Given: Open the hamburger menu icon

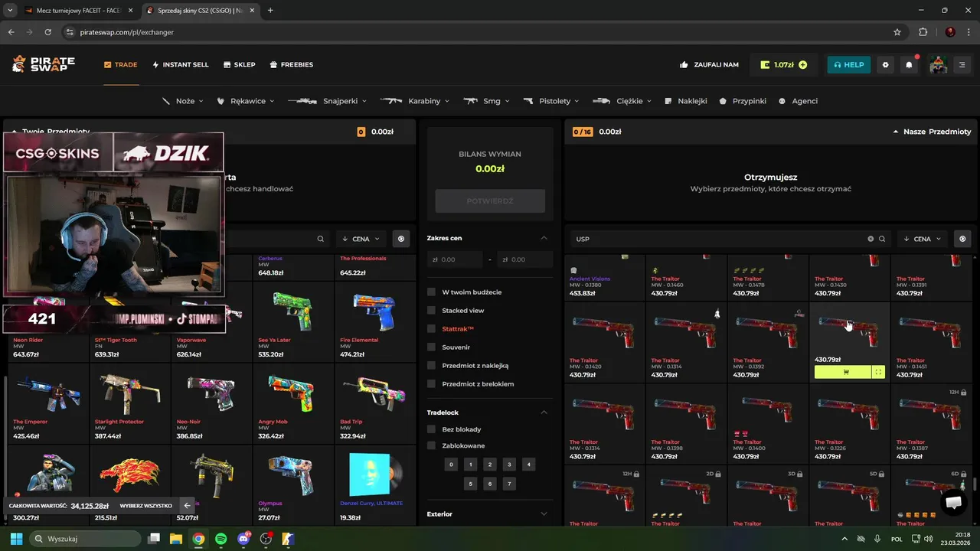Looking at the screenshot, I should [x=962, y=65].
